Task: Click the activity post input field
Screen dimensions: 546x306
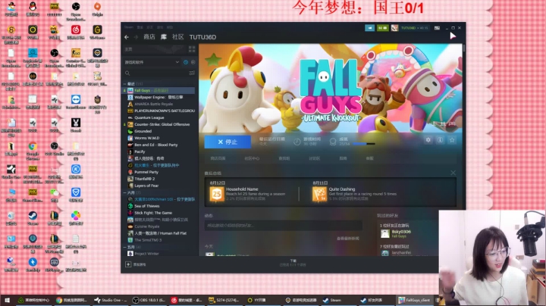Action: point(283,225)
